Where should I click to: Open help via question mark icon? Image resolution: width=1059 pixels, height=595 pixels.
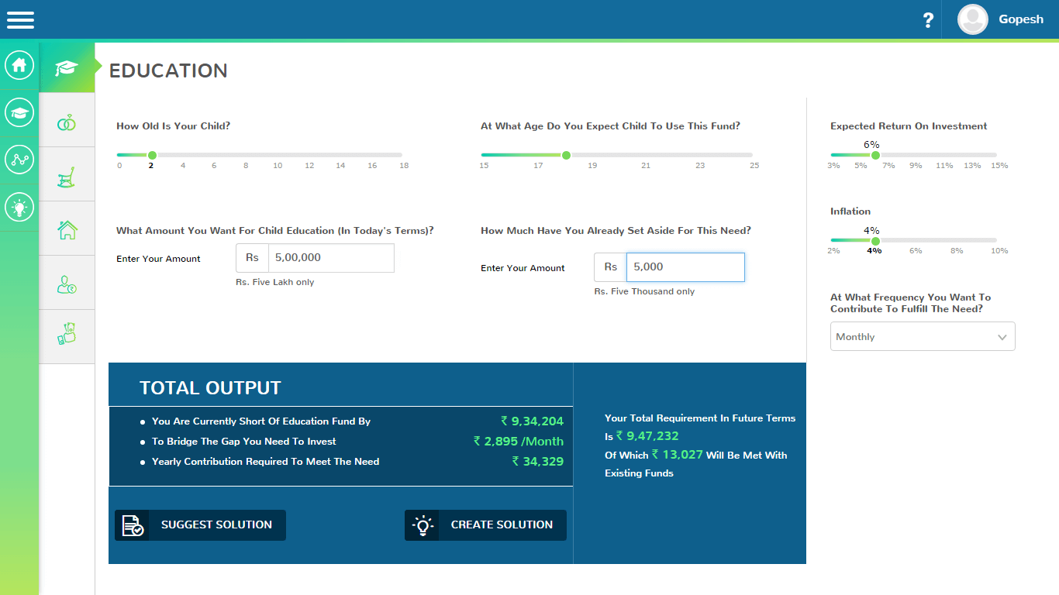point(928,20)
